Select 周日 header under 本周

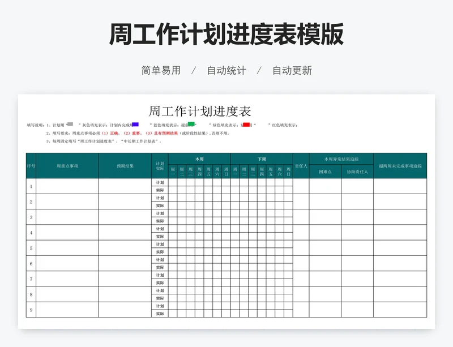click(x=226, y=172)
